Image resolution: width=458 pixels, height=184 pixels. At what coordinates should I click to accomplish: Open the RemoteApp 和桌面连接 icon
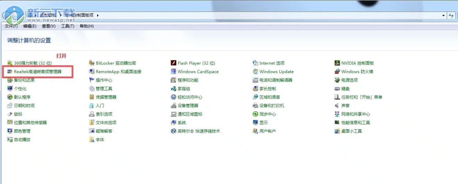92,72
